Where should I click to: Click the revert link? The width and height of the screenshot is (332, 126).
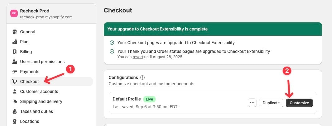[138, 57]
